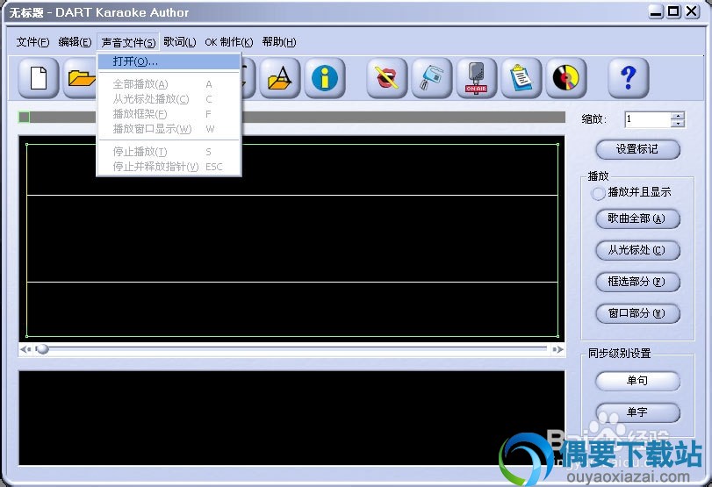Click the ON AIR microphone icon
The width and height of the screenshot is (712, 487).
(x=477, y=77)
